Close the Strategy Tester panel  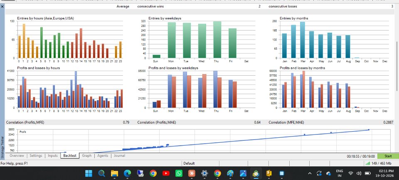click(2, 6)
